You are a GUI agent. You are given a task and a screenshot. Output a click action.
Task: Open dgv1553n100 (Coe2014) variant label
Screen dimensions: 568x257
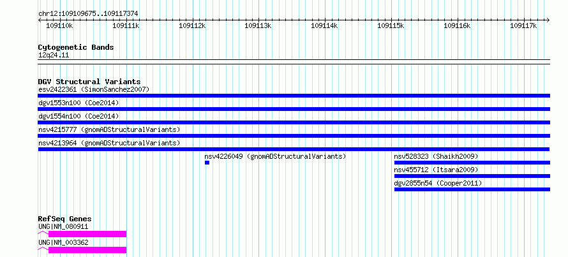(78, 103)
